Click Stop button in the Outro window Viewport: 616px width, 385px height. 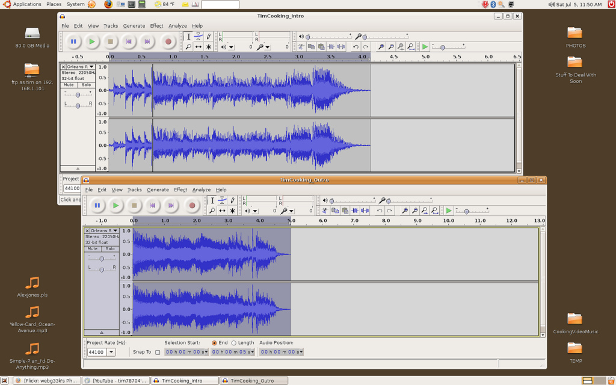[x=134, y=206]
